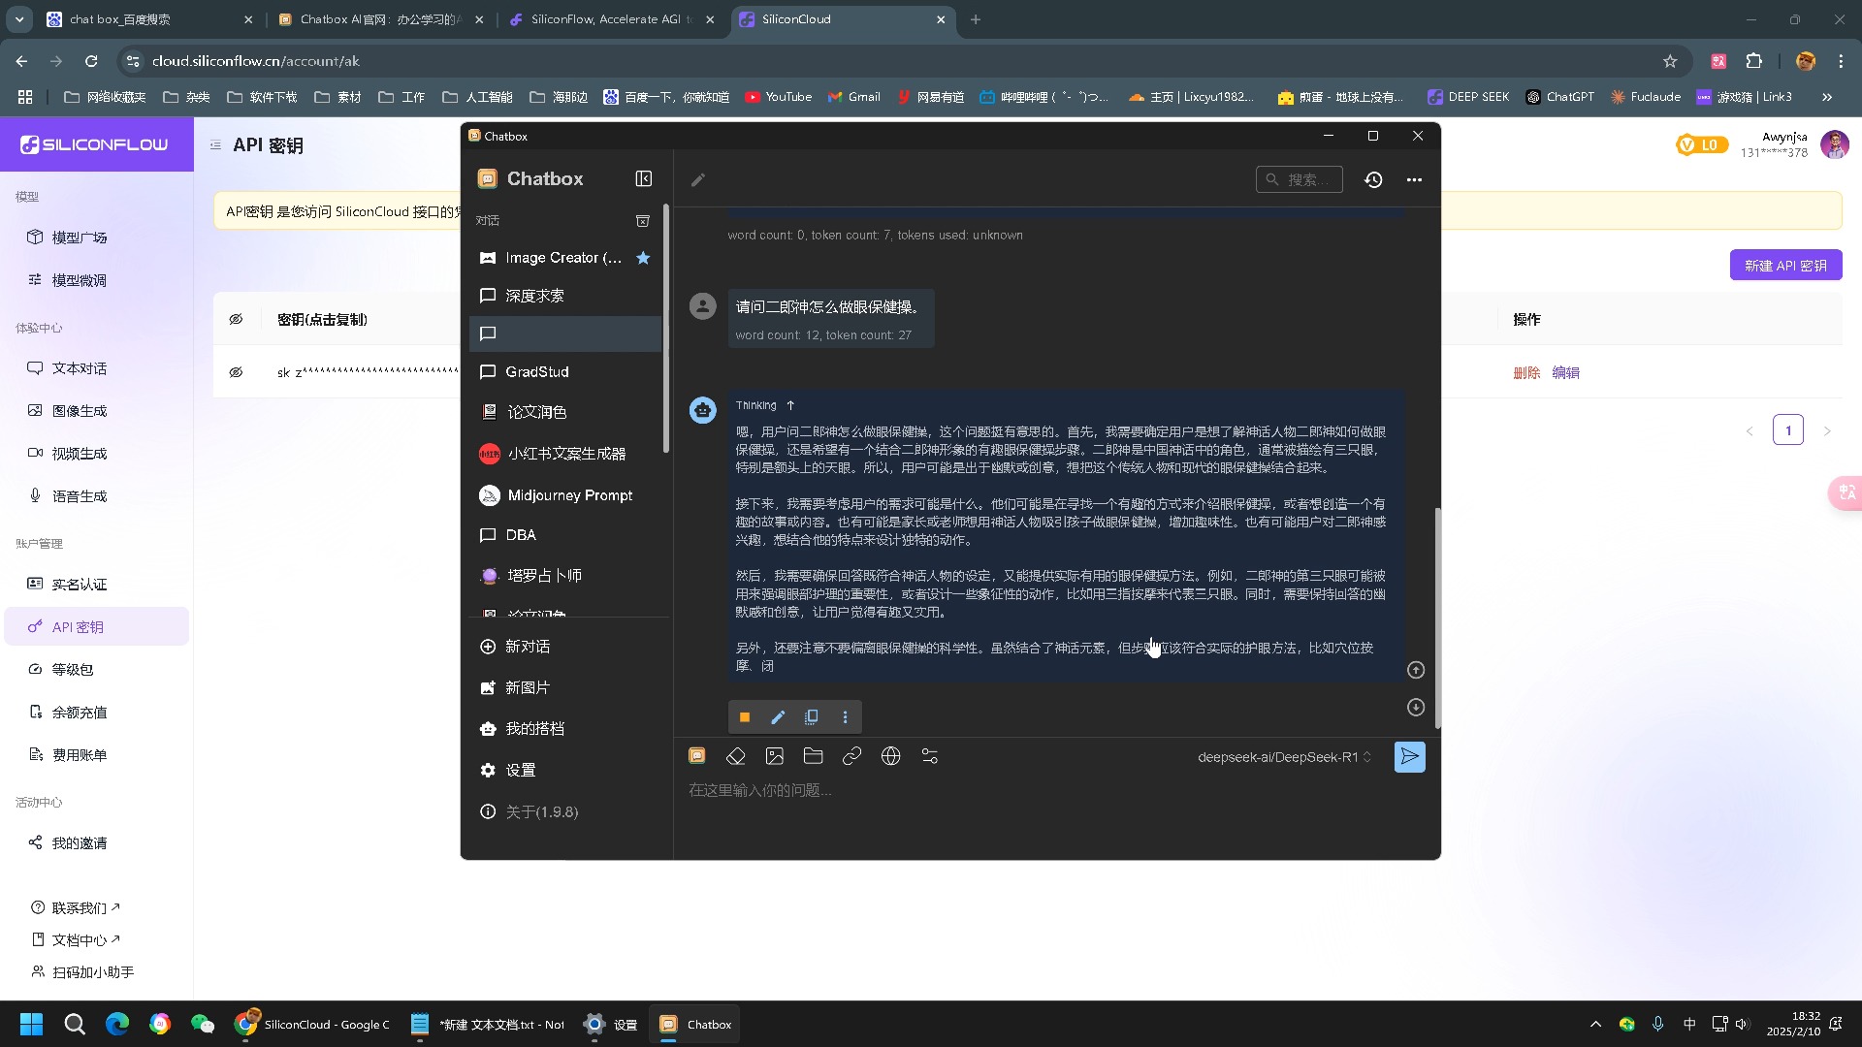
Task: Create a new key with 新建 API 密钥
Action: (x=1784, y=265)
